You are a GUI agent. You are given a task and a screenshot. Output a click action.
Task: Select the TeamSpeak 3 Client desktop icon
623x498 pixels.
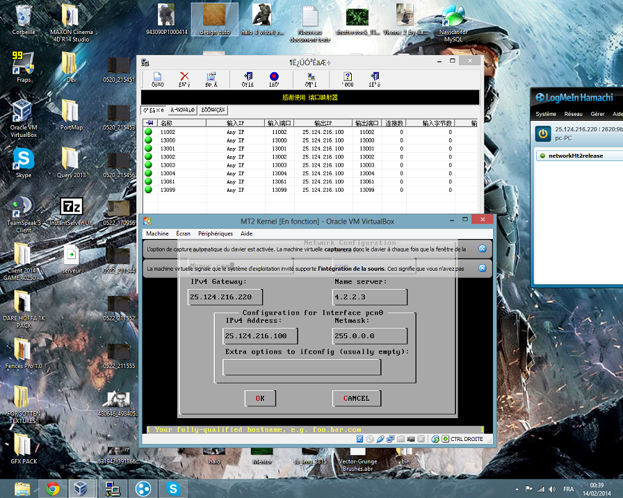[x=24, y=215]
